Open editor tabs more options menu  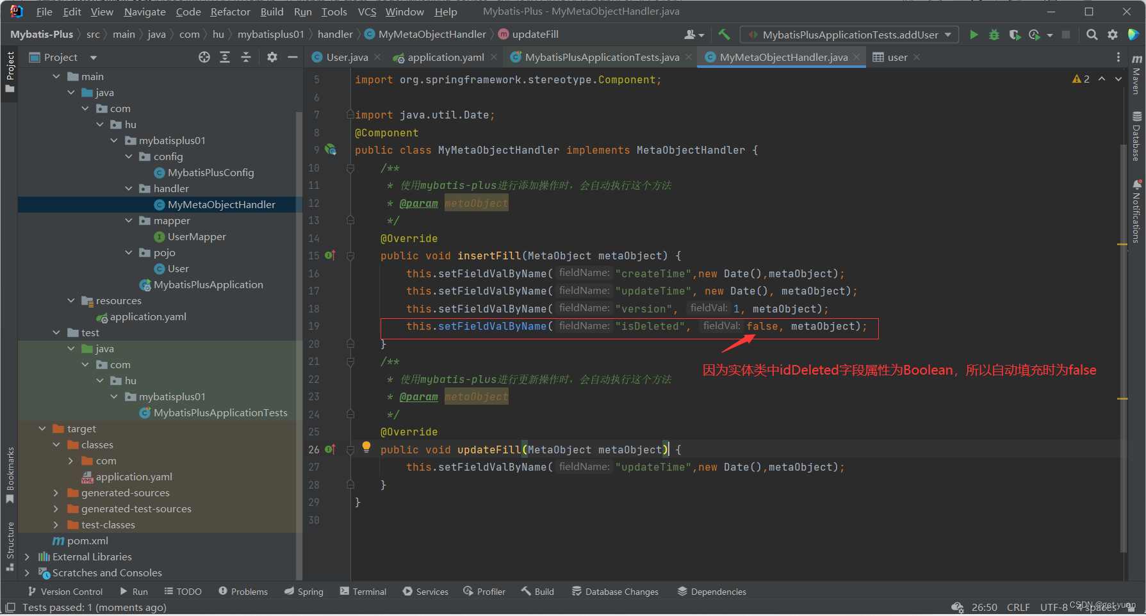tap(1118, 57)
